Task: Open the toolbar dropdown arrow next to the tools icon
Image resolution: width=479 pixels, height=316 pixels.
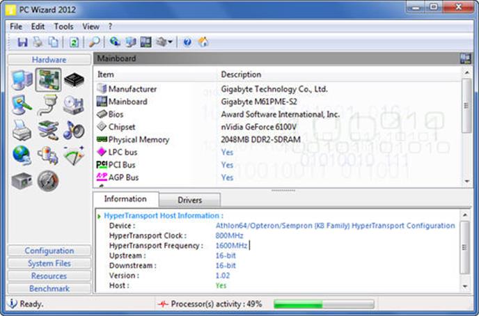Action: [x=171, y=42]
